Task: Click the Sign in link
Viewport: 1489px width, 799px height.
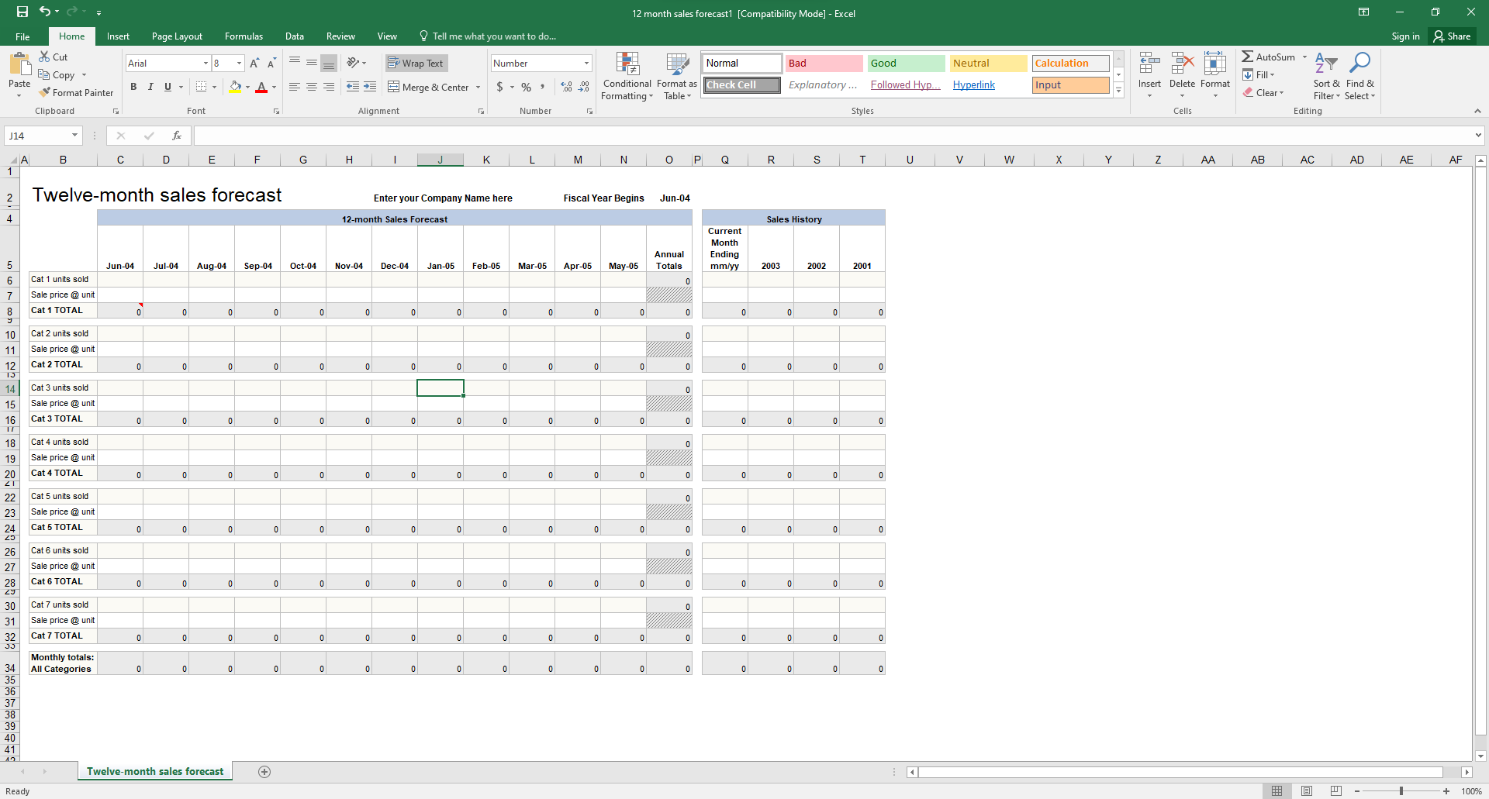Action: [x=1404, y=36]
